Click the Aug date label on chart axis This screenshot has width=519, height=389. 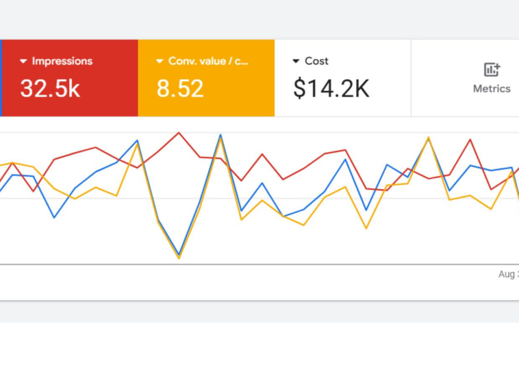point(509,274)
